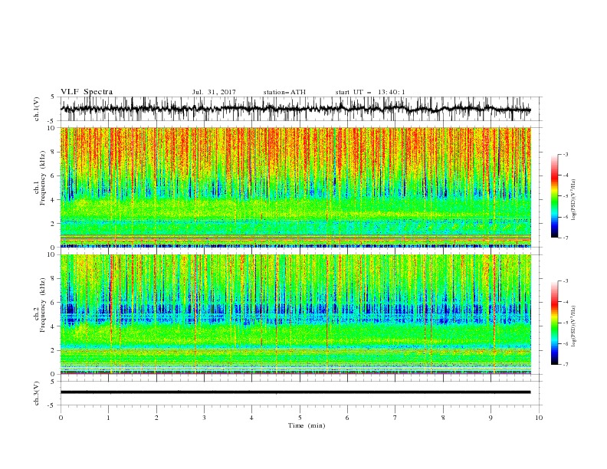Click the ch.2 'Frequency (kHz)' axis label
The height and width of the screenshot is (469, 607).
click(43, 305)
